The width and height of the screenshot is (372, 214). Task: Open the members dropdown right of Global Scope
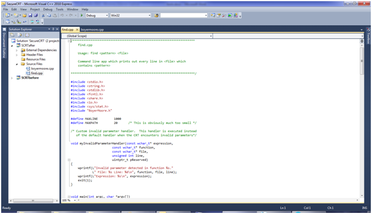(x=363, y=36)
